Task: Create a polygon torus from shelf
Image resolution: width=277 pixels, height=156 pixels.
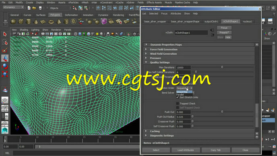Action: click(x=51, y=22)
